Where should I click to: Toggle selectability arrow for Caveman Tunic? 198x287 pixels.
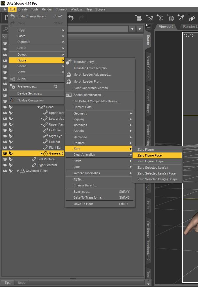point(11,171)
